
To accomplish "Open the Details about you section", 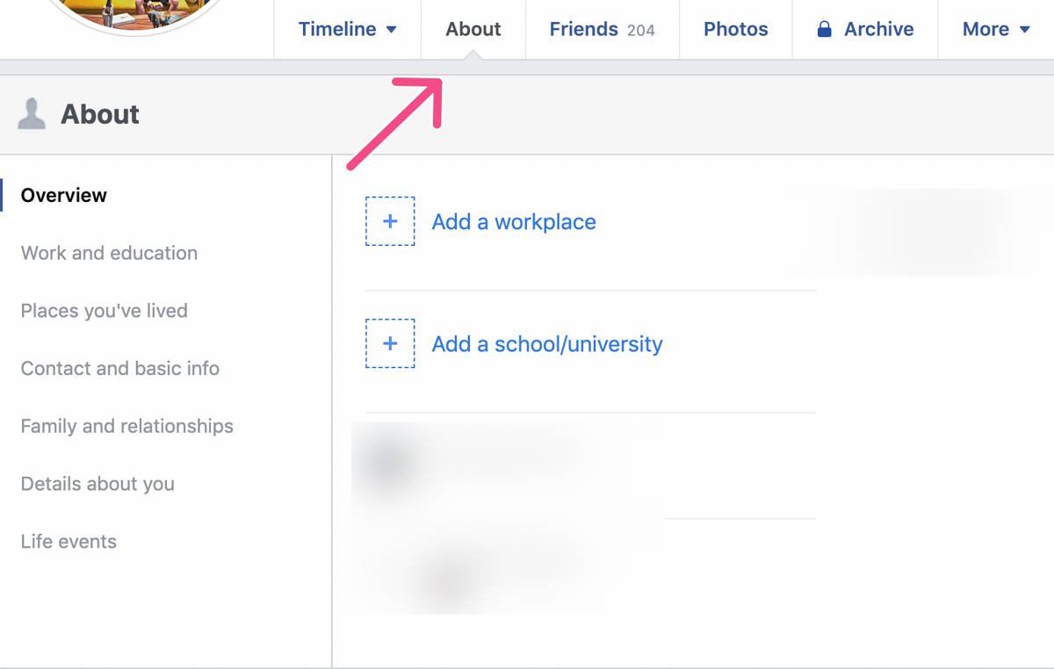I will point(97,484).
